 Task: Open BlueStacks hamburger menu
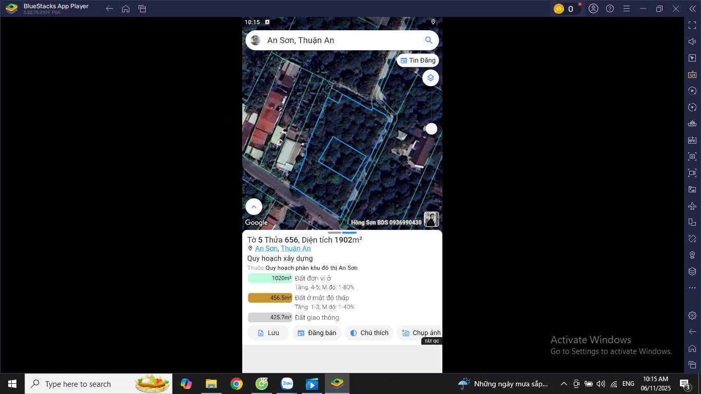click(x=626, y=9)
